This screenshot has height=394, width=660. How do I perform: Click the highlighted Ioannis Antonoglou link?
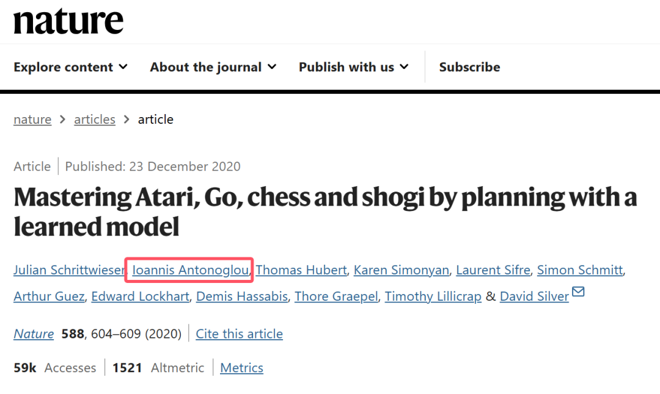point(190,270)
